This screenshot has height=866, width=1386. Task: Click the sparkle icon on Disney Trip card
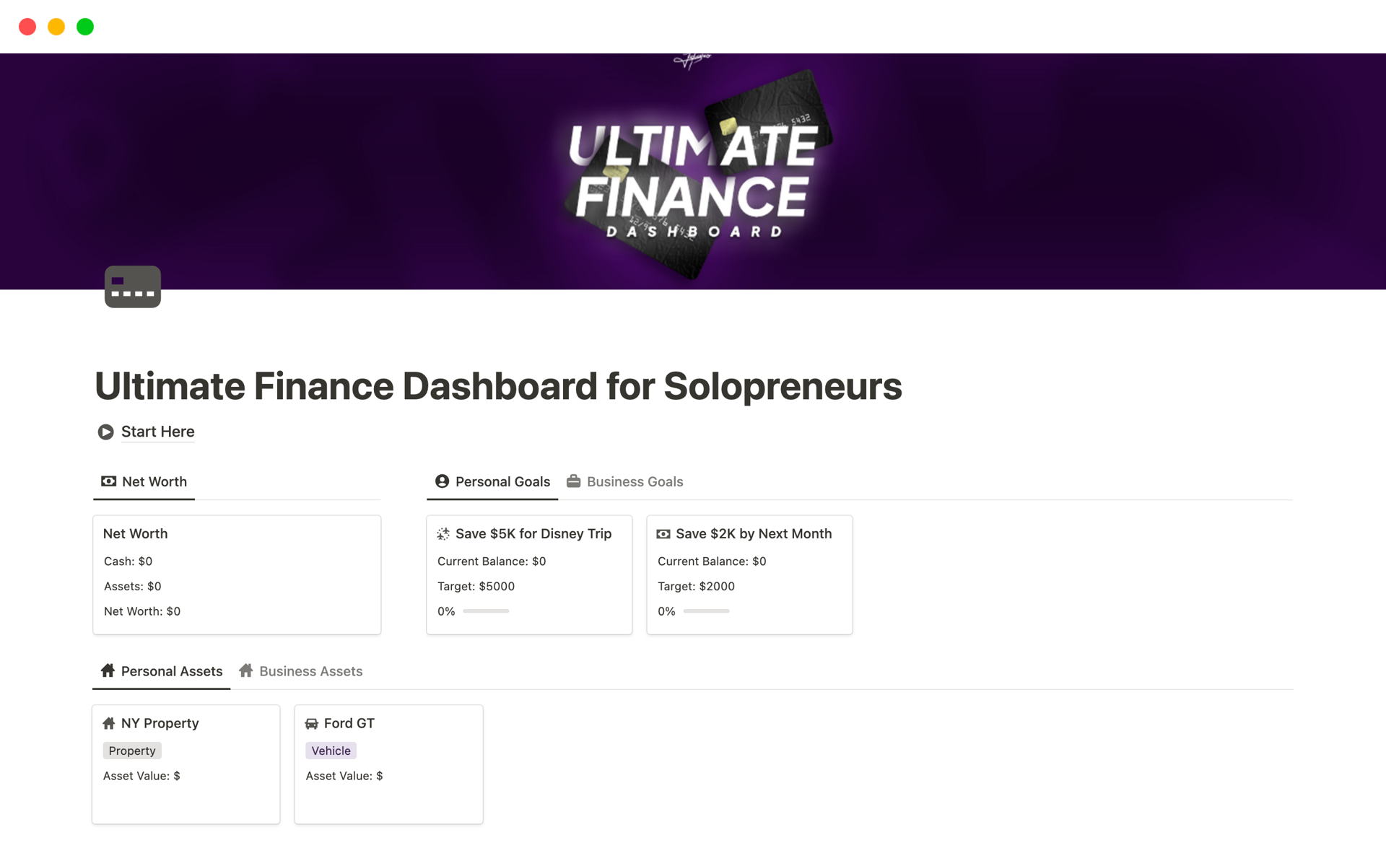[x=443, y=534]
